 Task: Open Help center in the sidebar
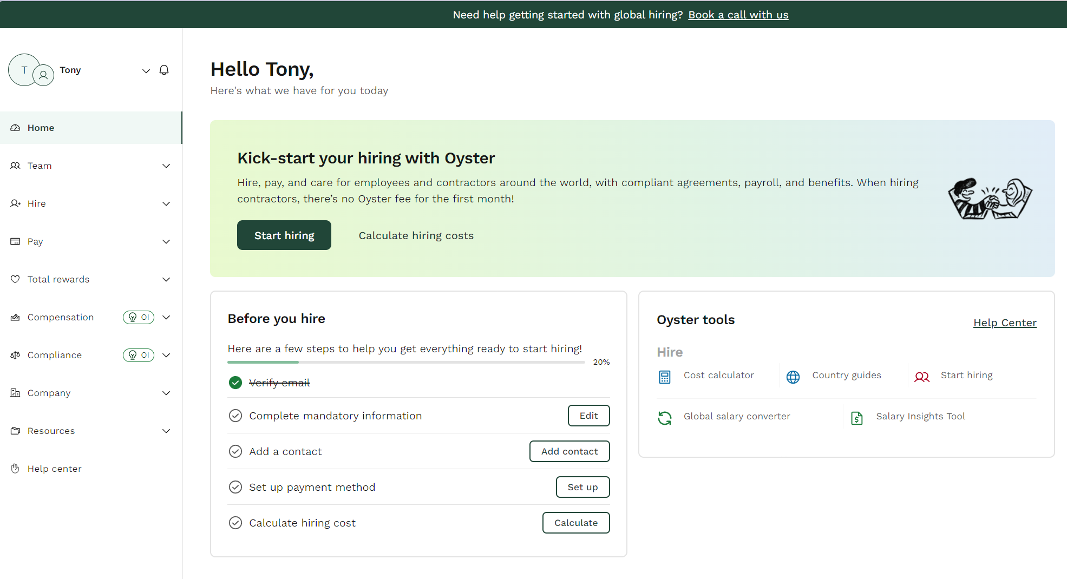pos(54,469)
